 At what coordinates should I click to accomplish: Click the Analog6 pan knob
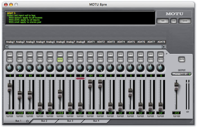(60, 68)
